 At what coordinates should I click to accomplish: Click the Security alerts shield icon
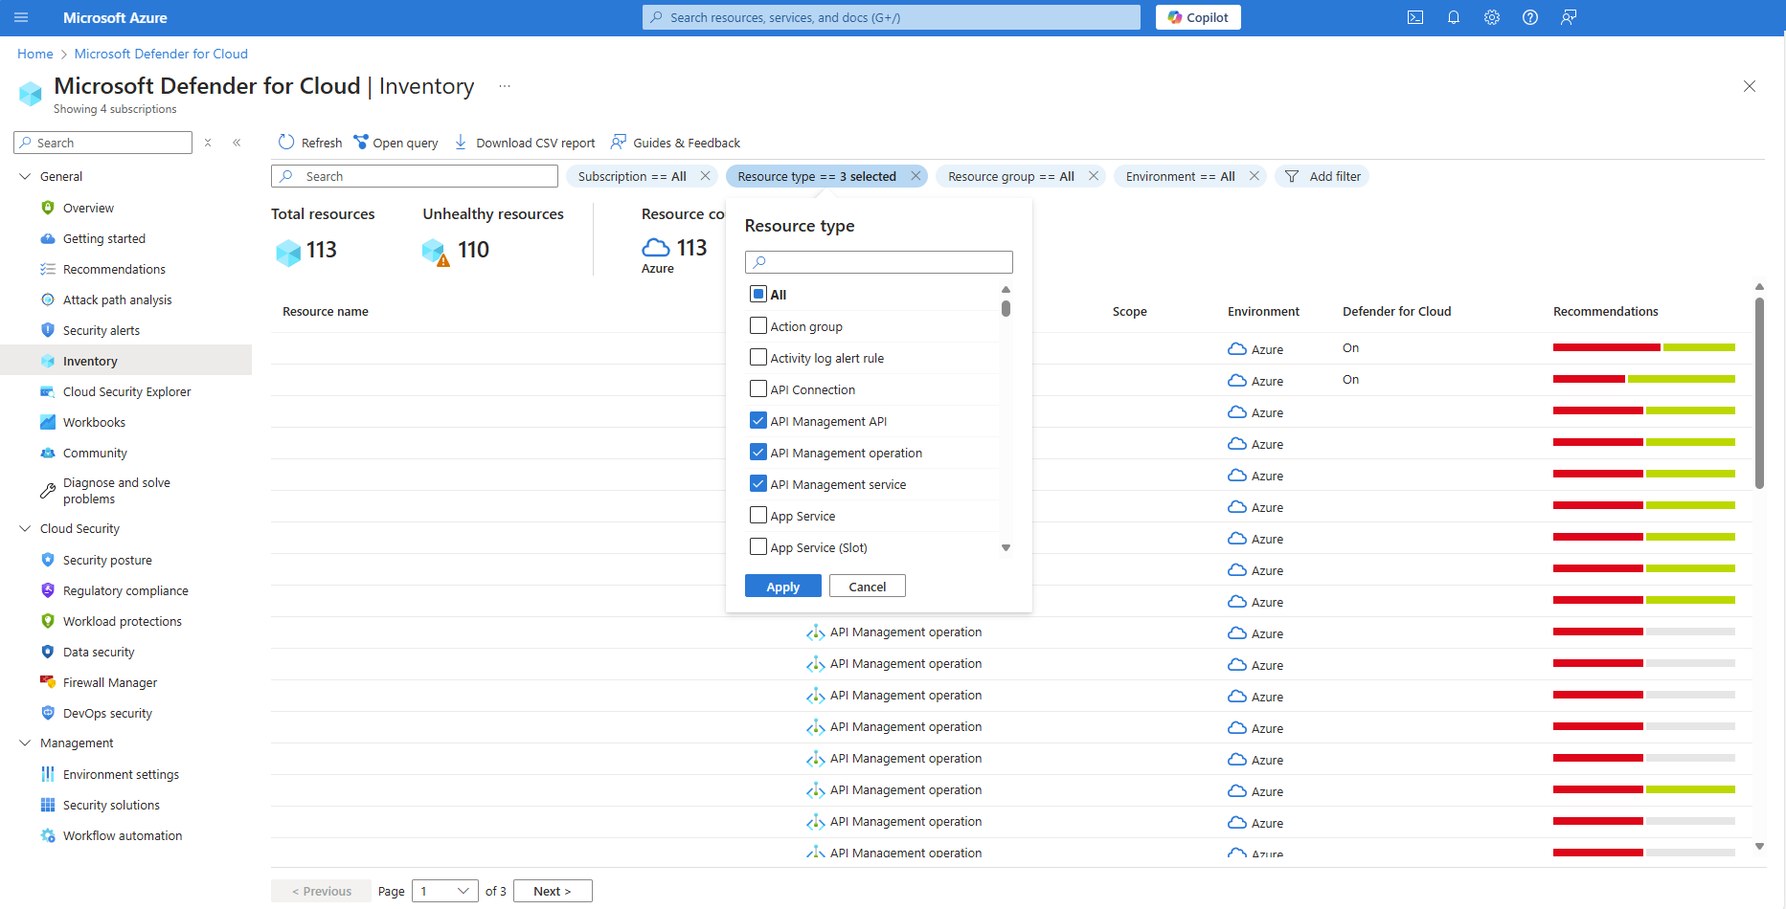coord(48,330)
